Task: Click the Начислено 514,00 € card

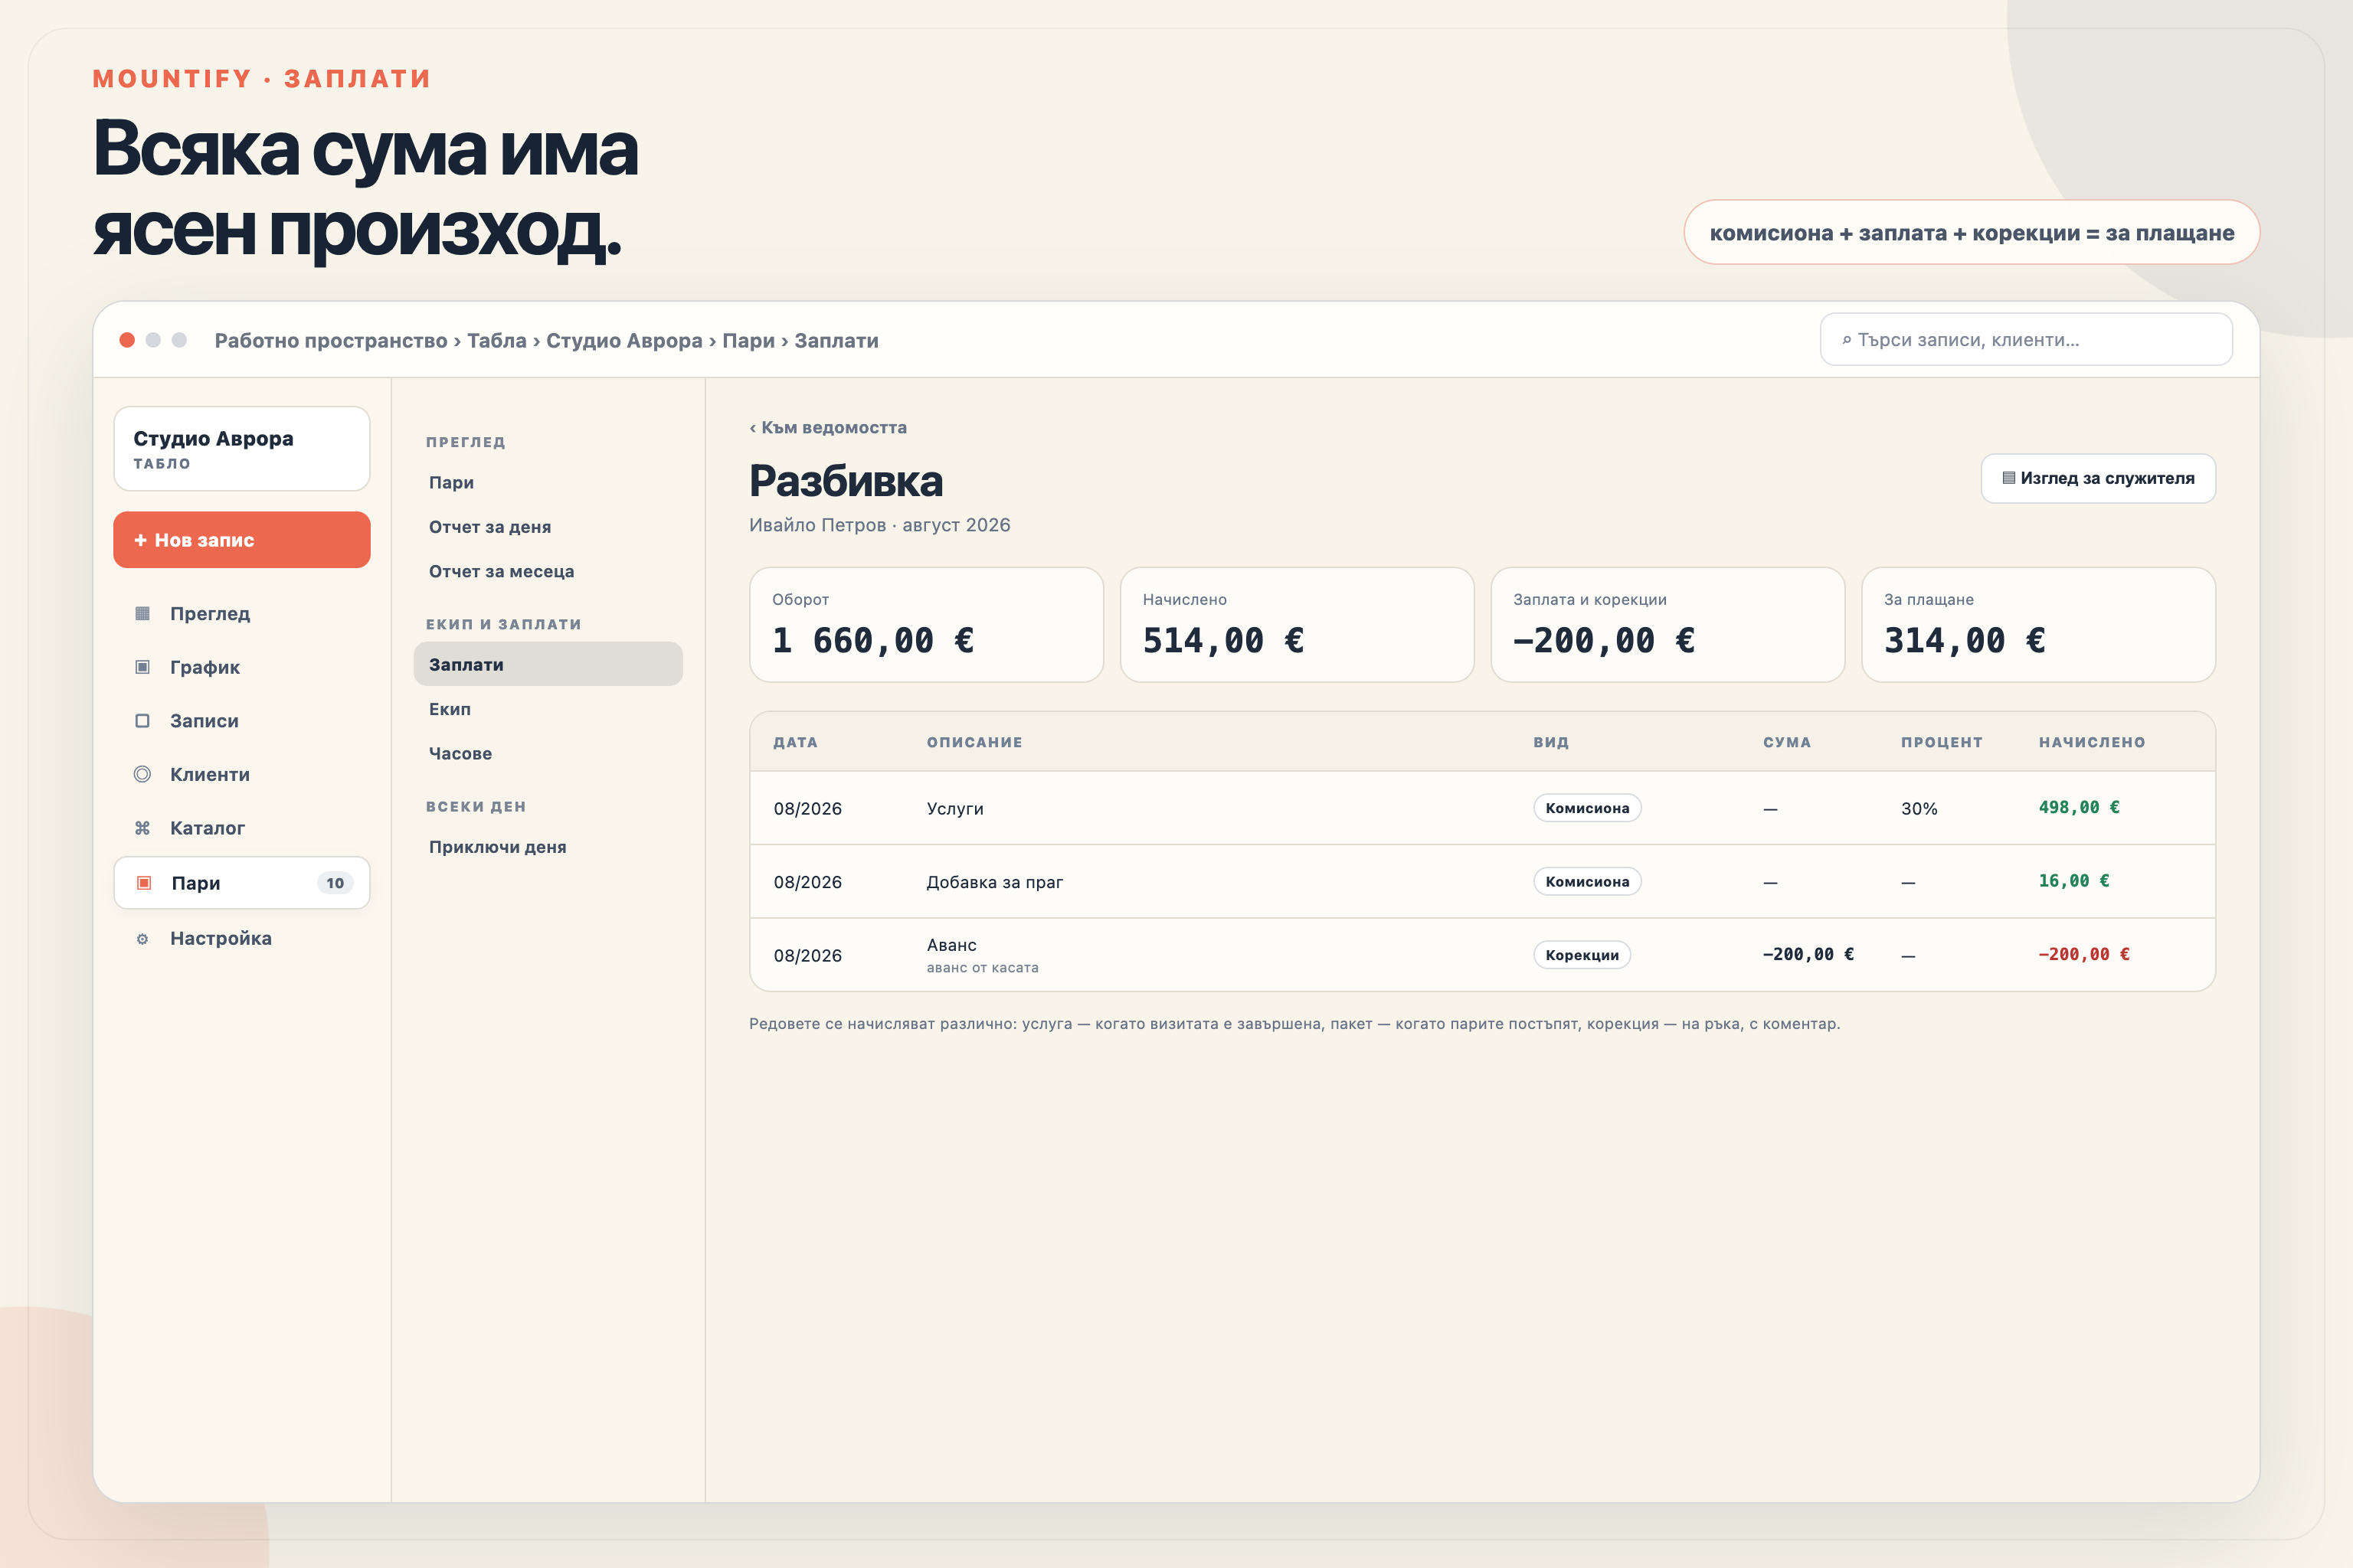Action: [1297, 625]
